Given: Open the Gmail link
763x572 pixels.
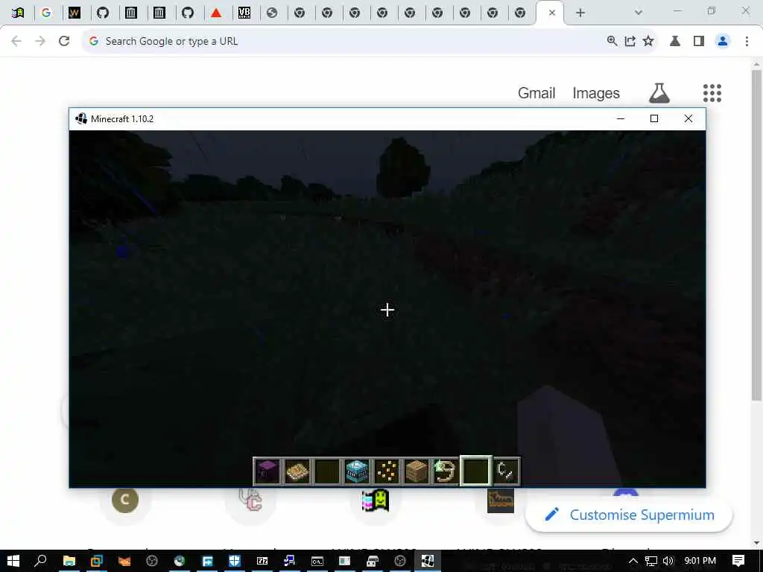Looking at the screenshot, I should tap(536, 93).
